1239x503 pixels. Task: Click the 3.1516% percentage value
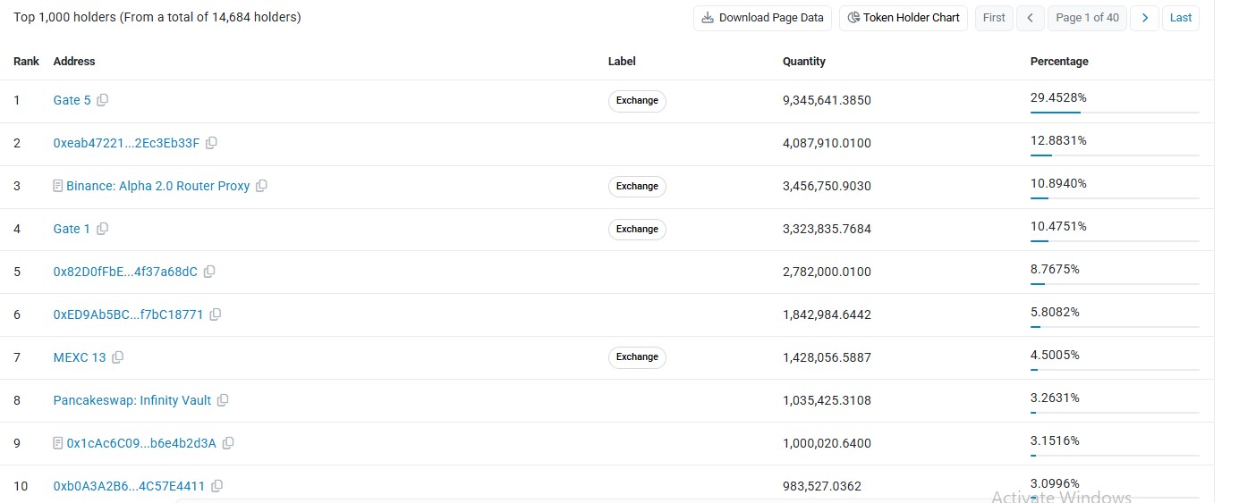[1055, 440]
